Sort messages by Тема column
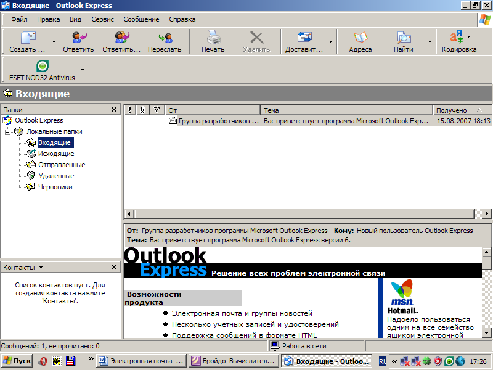The image size is (493, 370). tap(347, 110)
